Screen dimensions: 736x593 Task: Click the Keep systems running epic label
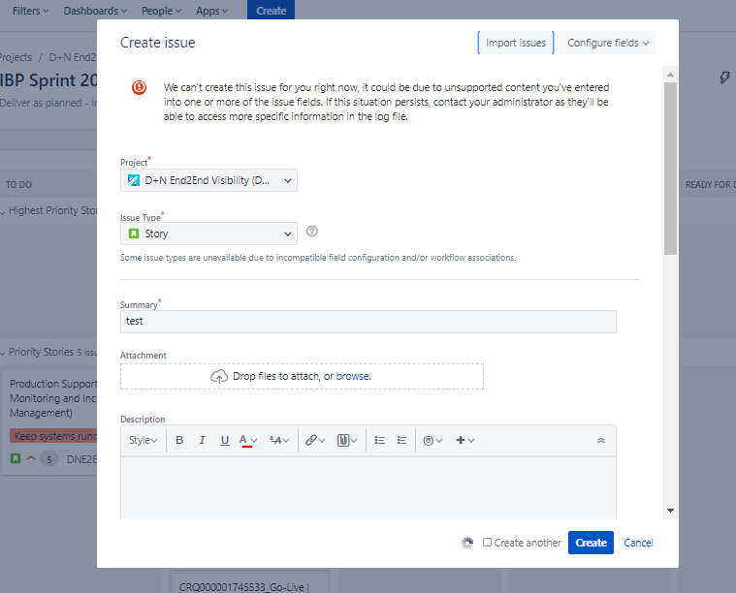pyautogui.click(x=54, y=436)
